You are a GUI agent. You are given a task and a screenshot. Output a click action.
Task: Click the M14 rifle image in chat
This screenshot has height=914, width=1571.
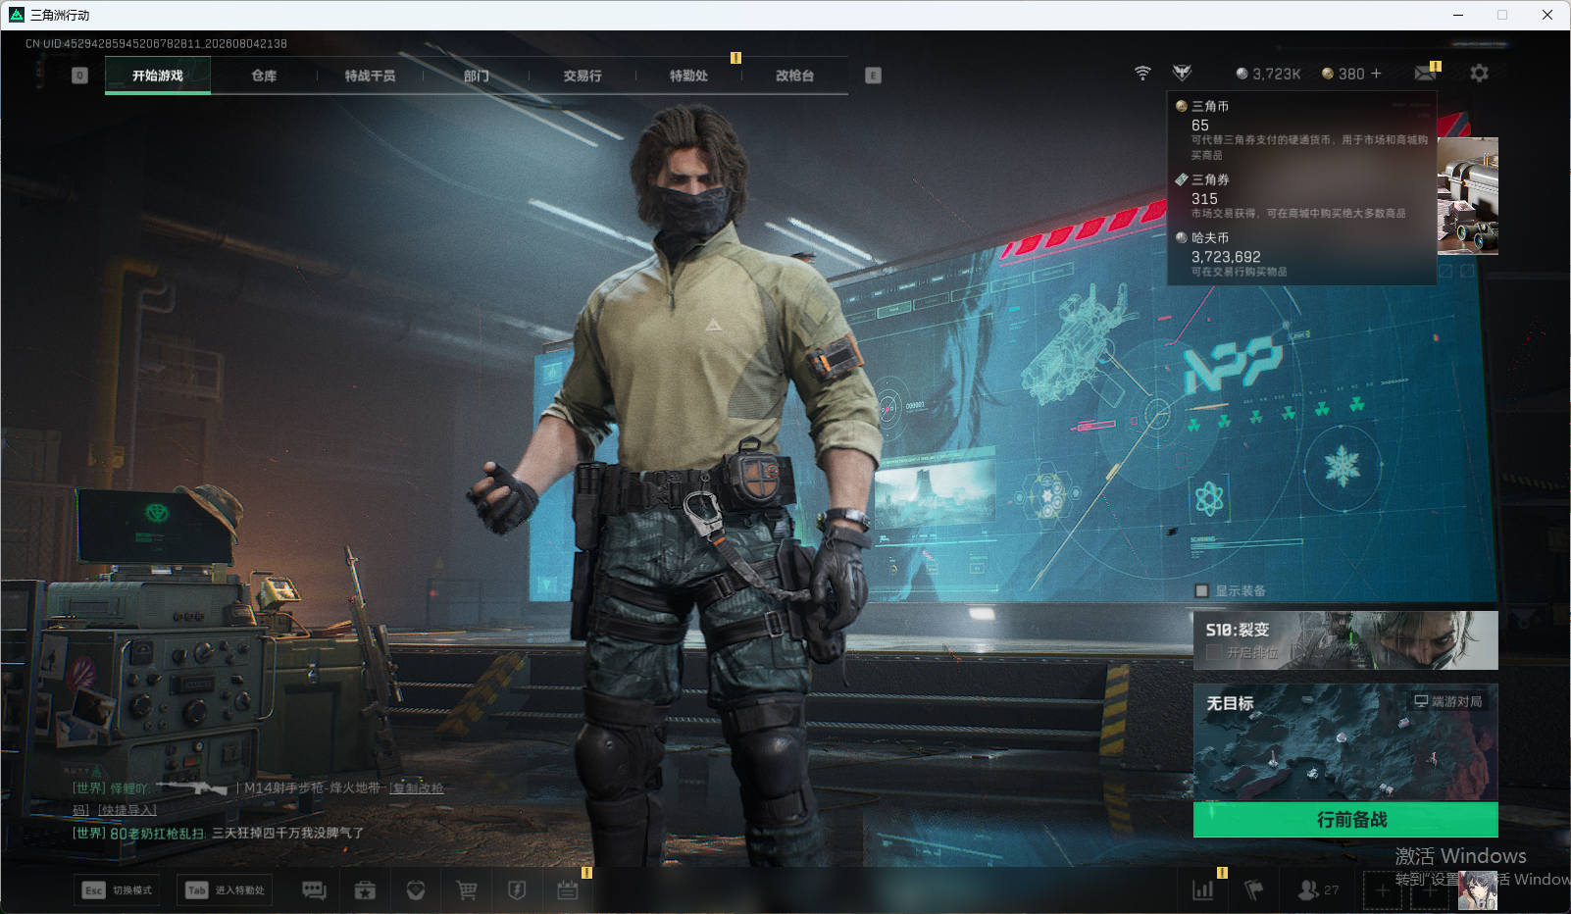[x=193, y=787]
